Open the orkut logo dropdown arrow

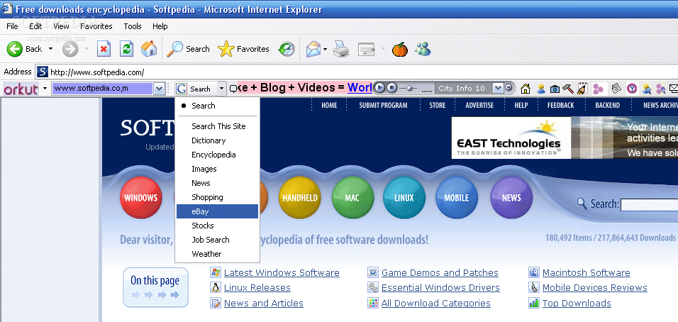pos(45,89)
